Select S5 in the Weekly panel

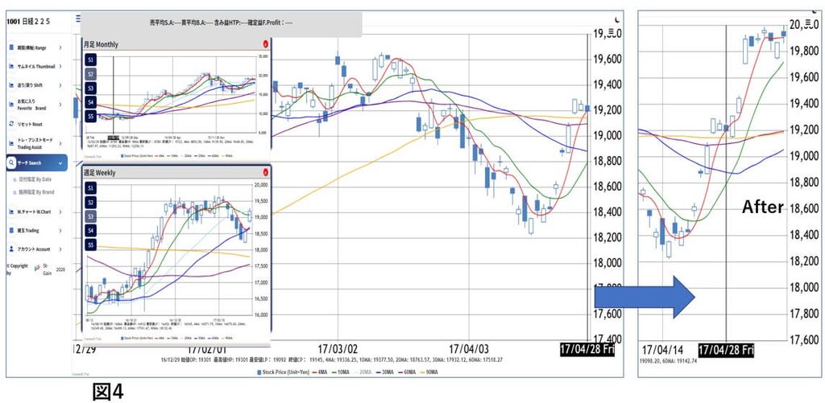point(90,245)
